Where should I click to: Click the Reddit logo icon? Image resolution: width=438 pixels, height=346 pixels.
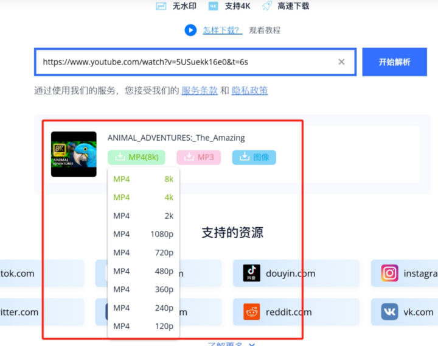tap(251, 312)
